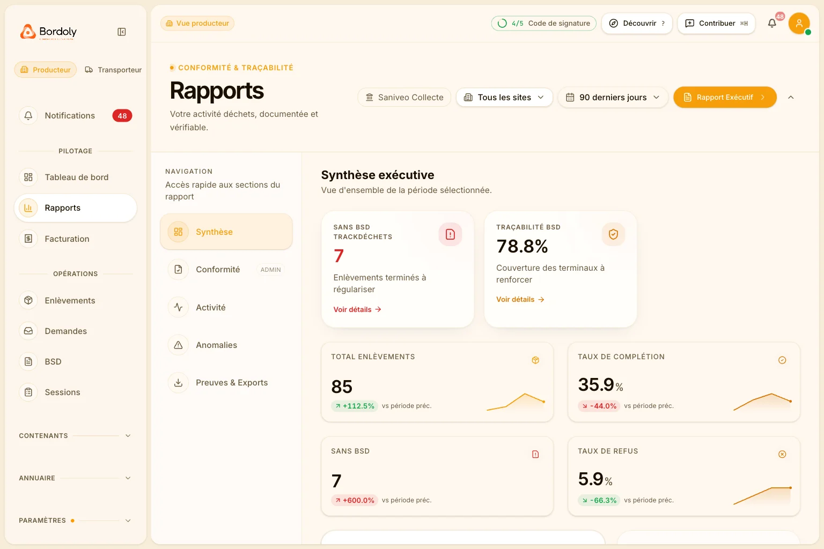The width and height of the screenshot is (824, 549).
Task: Click the +600.0% change badge
Action: point(355,500)
